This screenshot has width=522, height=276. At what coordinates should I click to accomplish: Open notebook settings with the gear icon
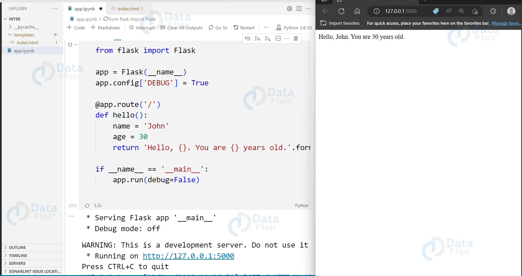pyautogui.click(x=289, y=9)
